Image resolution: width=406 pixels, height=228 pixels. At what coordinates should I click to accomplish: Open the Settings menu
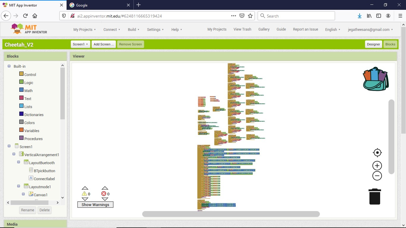point(155,29)
